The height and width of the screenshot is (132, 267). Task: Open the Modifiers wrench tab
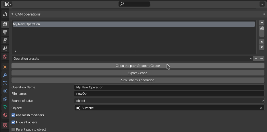pos(5,75)
